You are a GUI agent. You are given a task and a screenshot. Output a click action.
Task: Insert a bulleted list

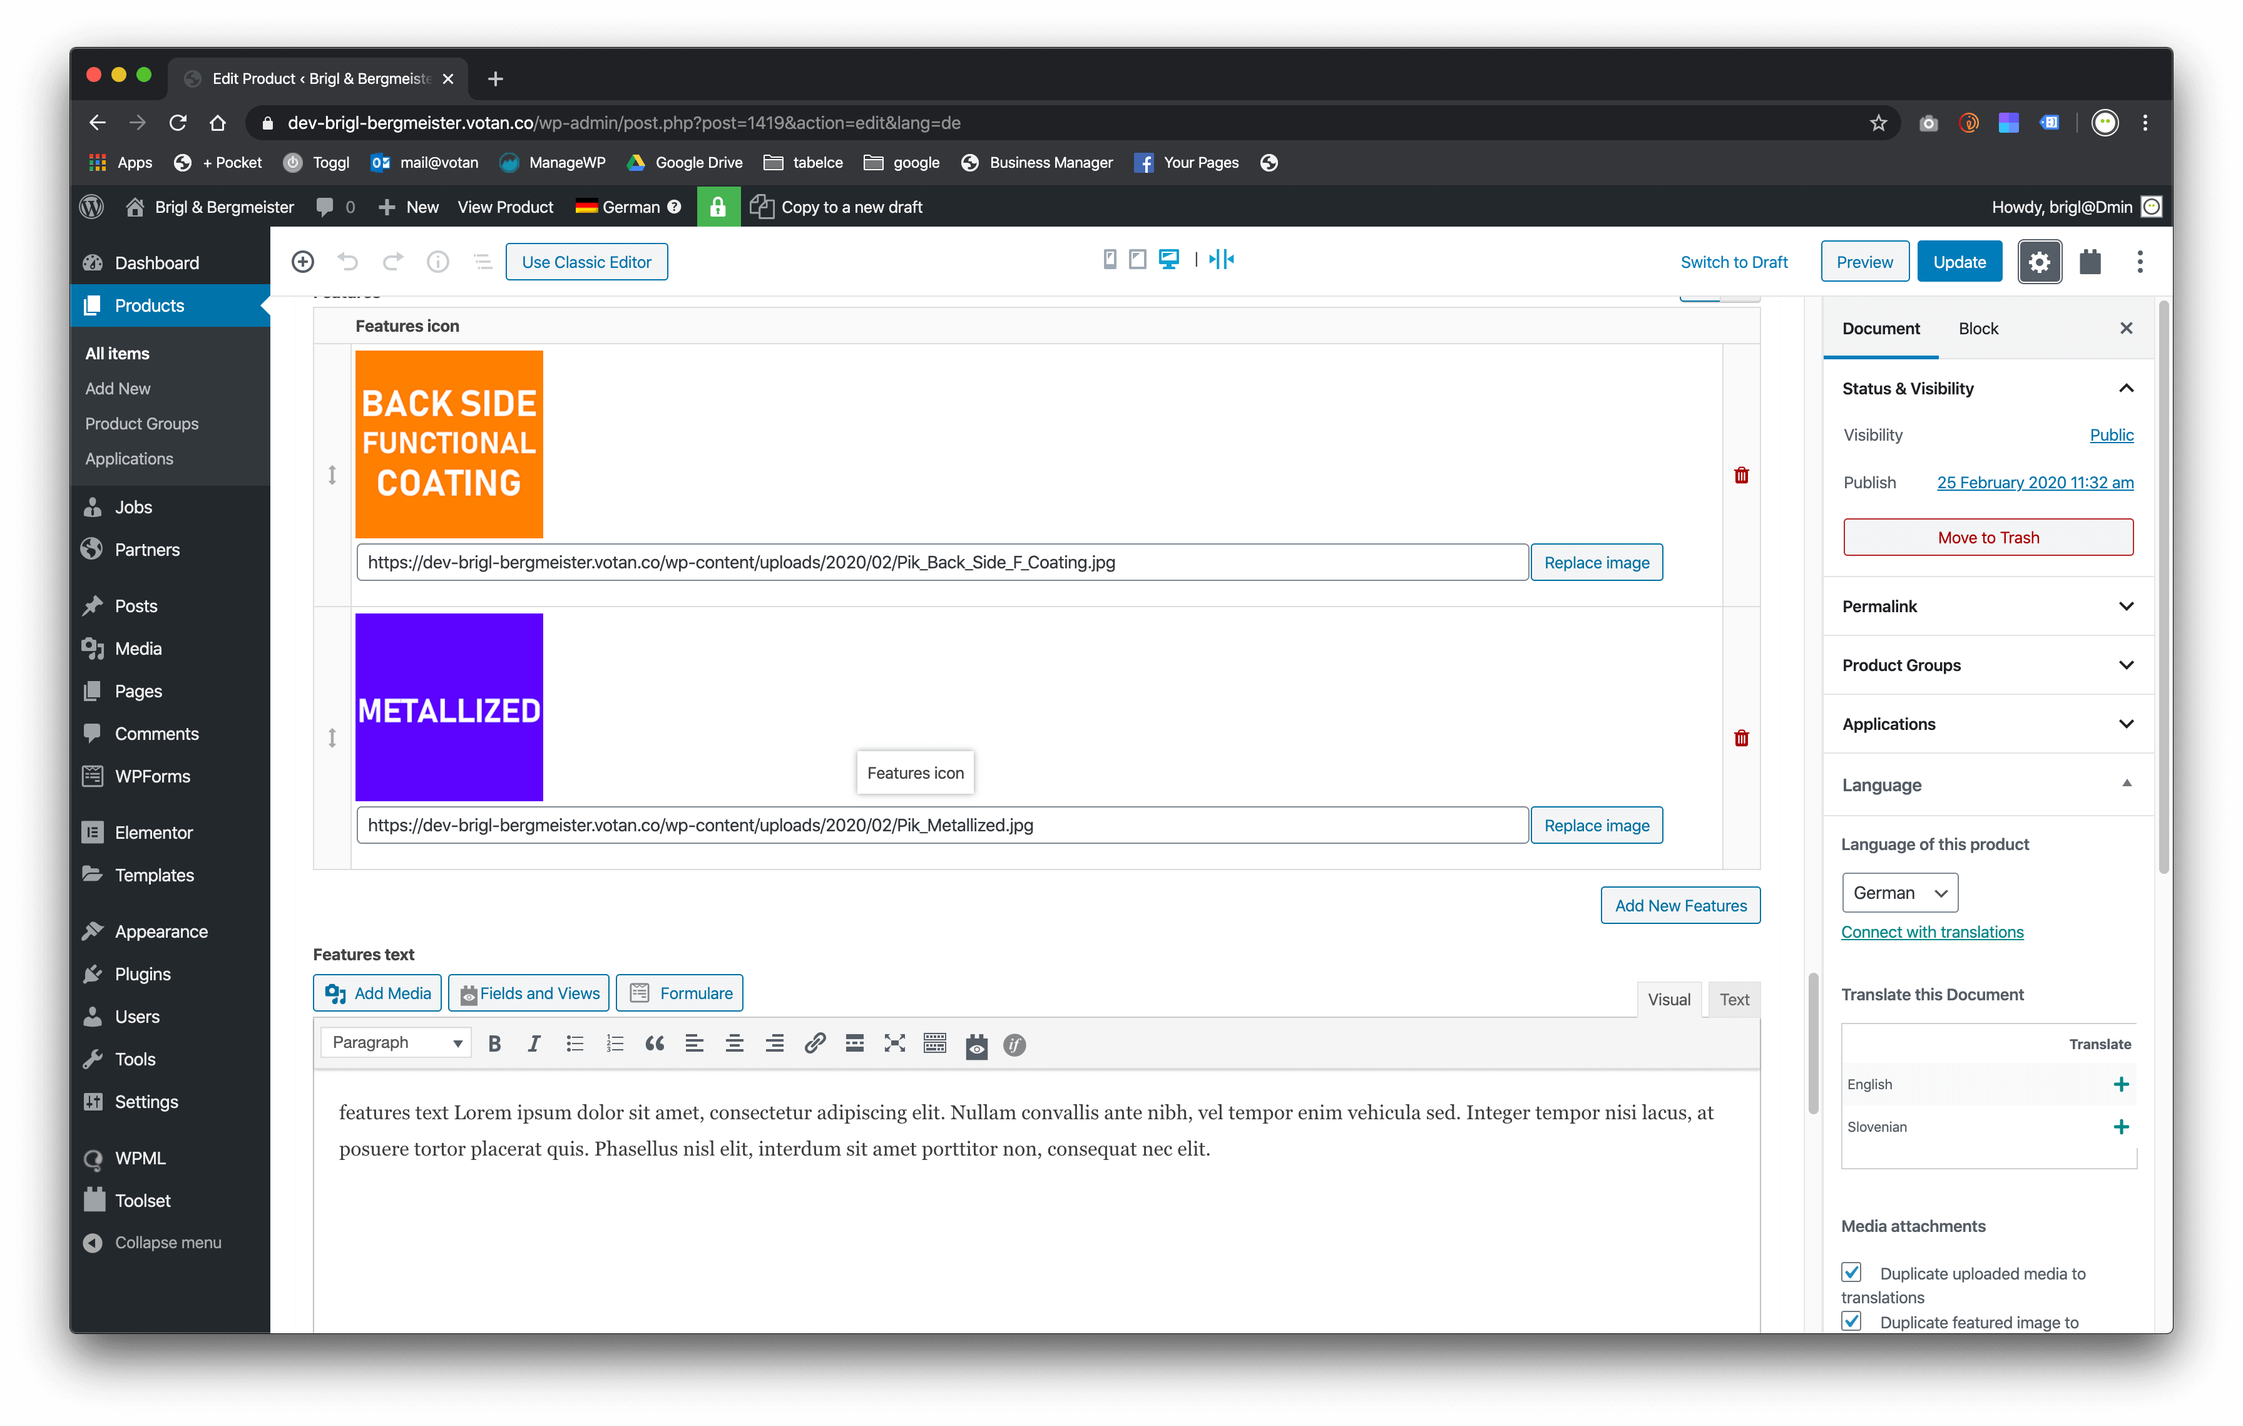(x=575, y=1044)
